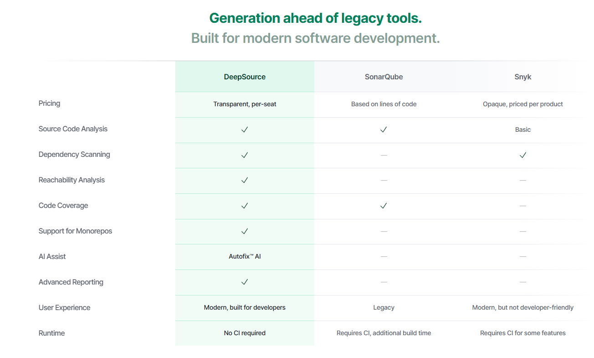Click the AI Assist row label

point(52,257)
